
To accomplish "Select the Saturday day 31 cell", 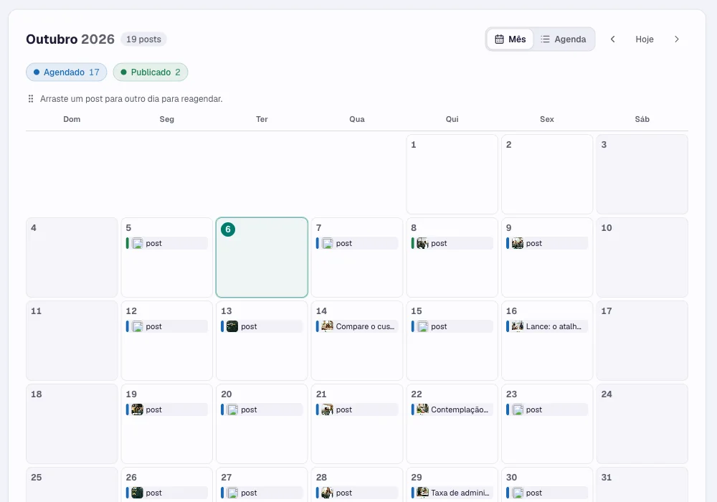I will pyautogui.click(x=642, y=485).
